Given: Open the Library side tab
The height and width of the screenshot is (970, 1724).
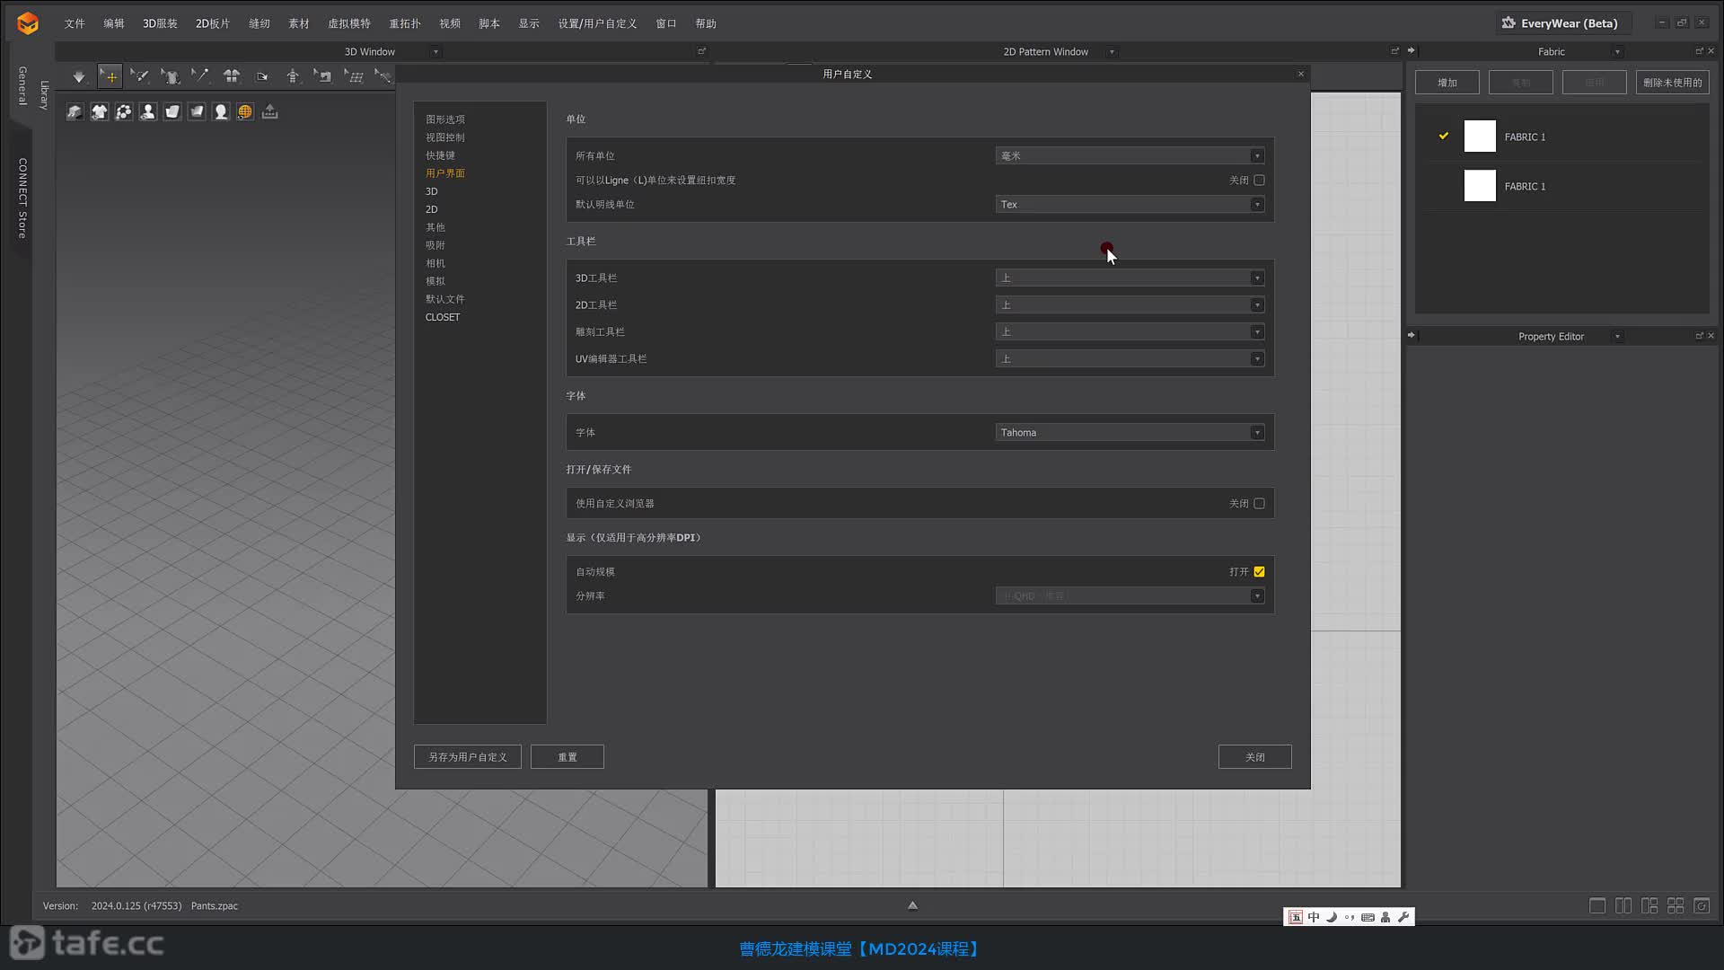Looking at the screenshot, I should click(x=44, y=95).
